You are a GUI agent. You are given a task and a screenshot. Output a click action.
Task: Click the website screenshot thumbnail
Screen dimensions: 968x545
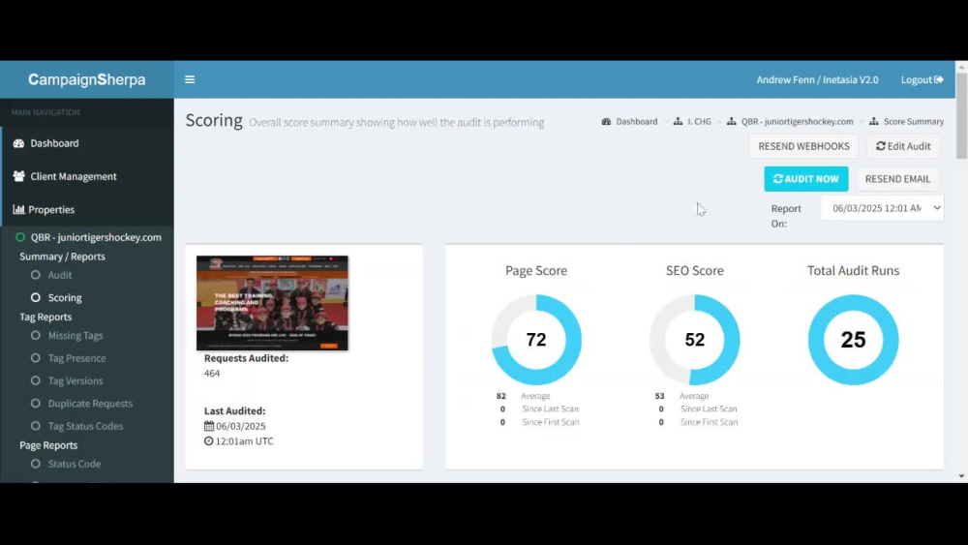click(x=272, y=303)
